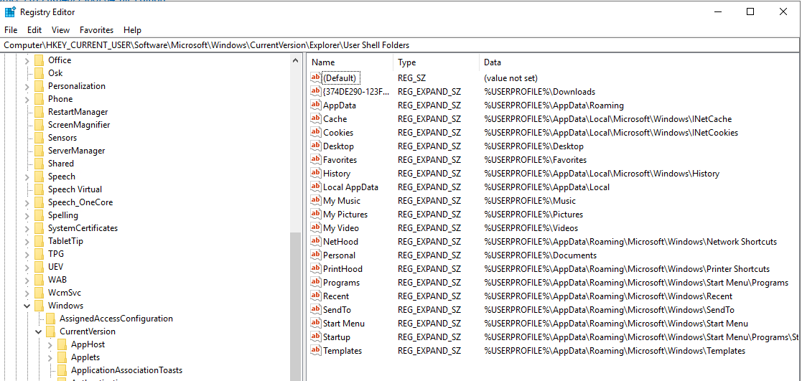This screenshot has width=802, height=381.
Task: Open the Favorites menu
Action: tap(96, 30)
